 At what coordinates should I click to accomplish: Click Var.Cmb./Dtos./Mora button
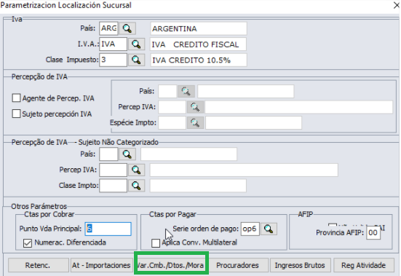171,265
